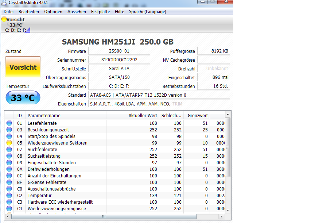Click the Seriennummer field S19CJD0QC12292

[119, 60]
